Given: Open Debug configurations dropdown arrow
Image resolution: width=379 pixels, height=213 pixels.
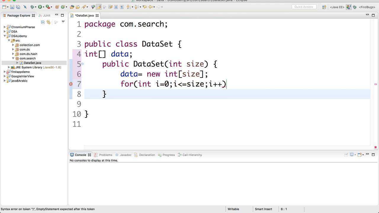Looking at the screenshot, I should click(x=36, y=7).
